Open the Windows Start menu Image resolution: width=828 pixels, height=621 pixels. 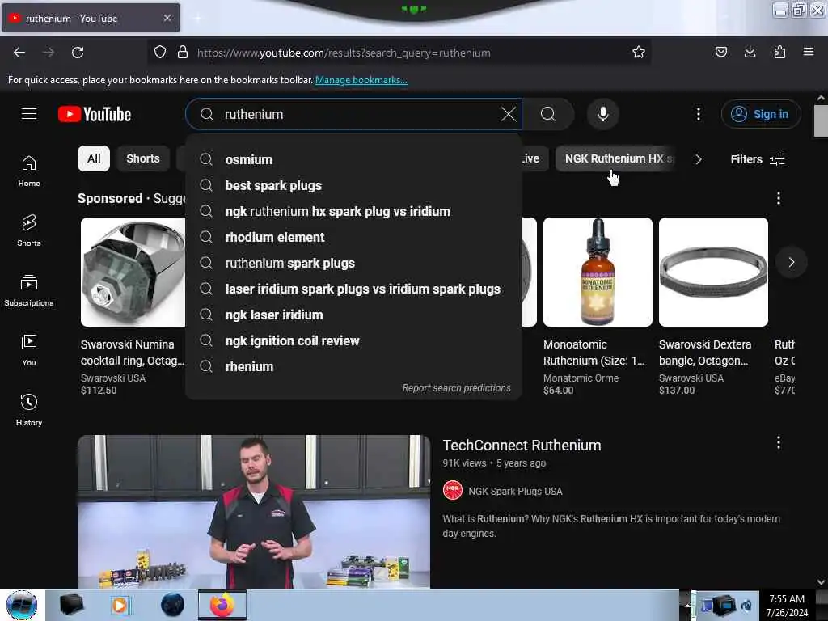tap(22, 605)
